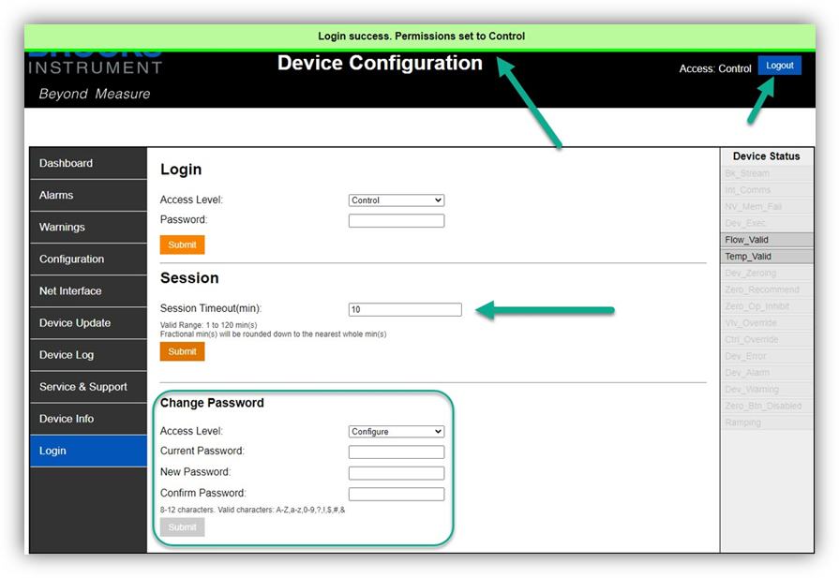Click the New Password input field

pos(396,472)
